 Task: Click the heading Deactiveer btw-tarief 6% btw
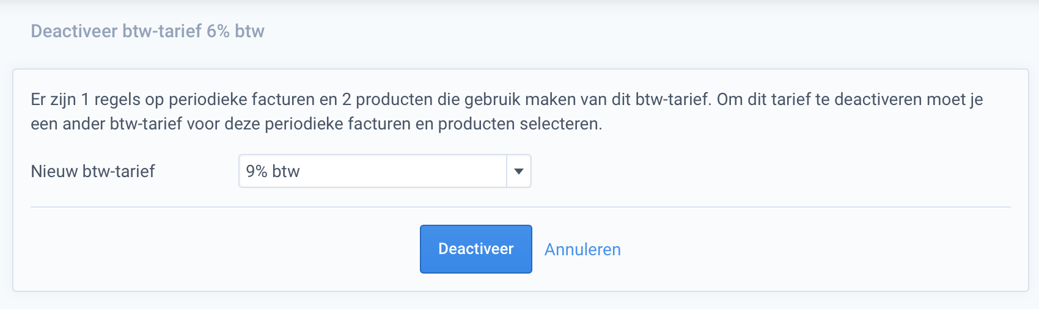pos(147,31)
